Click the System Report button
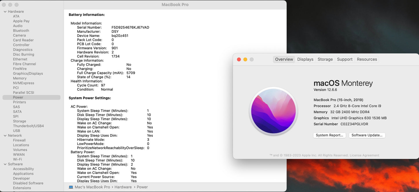The height and width of the screenshot is (192, 419). pos(329,135)
